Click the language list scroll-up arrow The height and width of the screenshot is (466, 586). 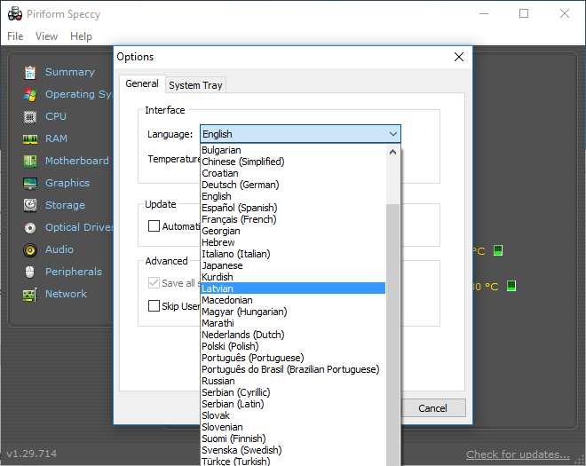(392, 152)
